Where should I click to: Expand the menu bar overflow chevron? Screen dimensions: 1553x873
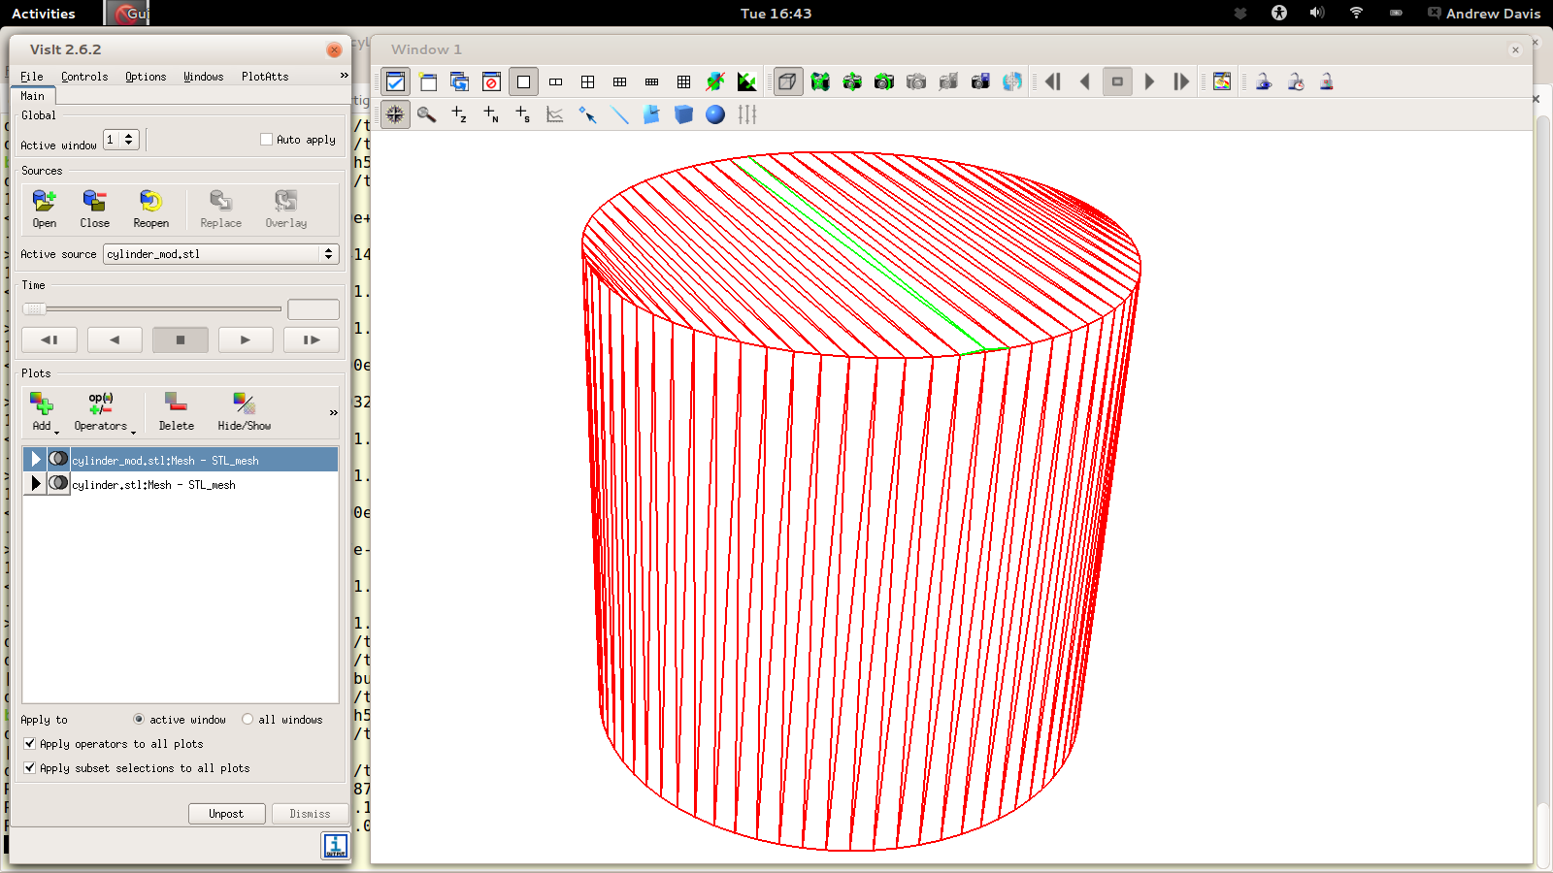(344, 76)
